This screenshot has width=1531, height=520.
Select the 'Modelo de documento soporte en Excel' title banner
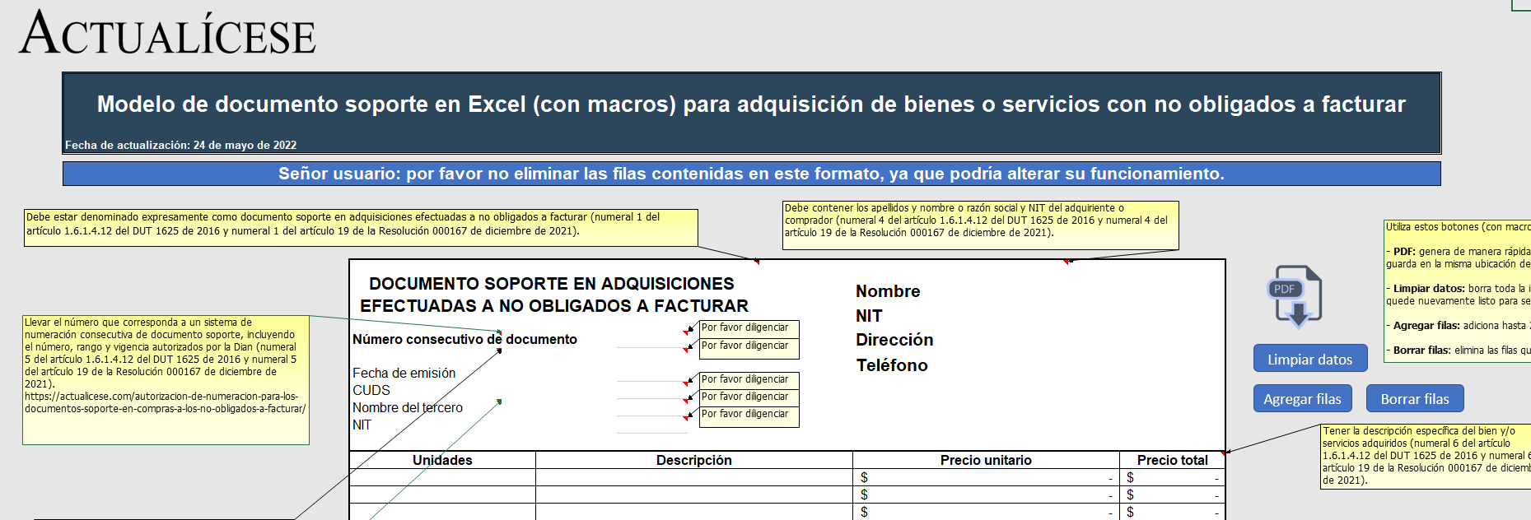[x=751, y=113]
